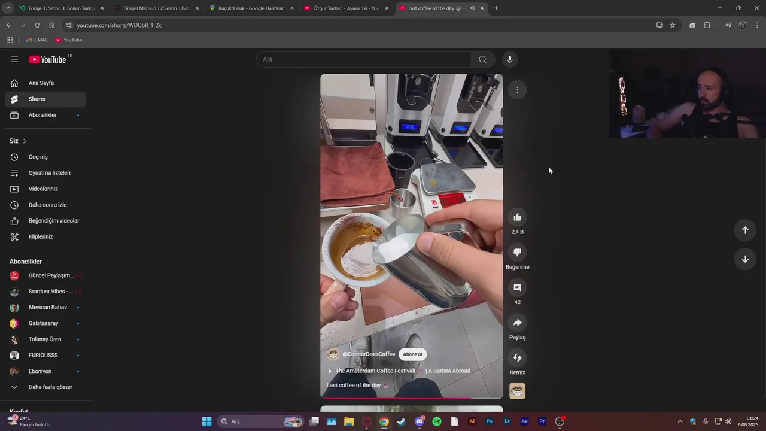The width and height of the screenshot is (766, 431).
Task: Open the sound source thumbnail
Action: point(518,391)
